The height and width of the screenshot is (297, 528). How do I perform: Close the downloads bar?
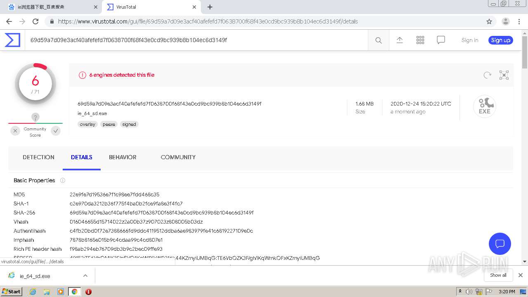click(520, 275)
